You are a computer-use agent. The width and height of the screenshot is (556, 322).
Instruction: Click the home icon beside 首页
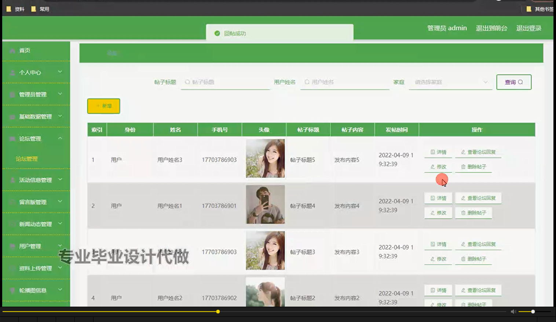tap(12, 50)
